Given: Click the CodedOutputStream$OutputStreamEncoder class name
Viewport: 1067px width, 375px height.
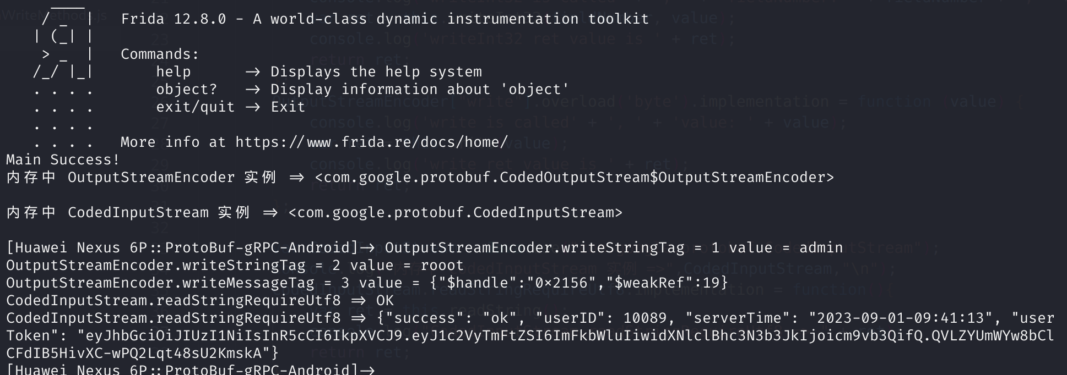Looking at the screenshot, I should 574,177.
